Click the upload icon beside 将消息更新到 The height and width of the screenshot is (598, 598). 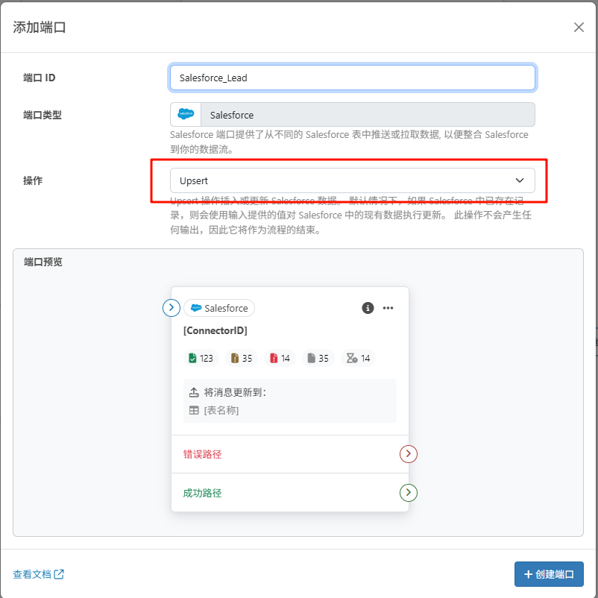pos(194,392)
